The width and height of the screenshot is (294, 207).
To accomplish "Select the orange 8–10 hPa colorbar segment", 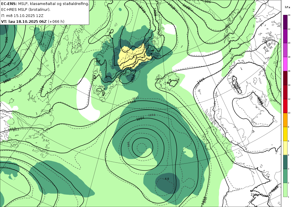I will pyautogui.click(x=285, y=120).
